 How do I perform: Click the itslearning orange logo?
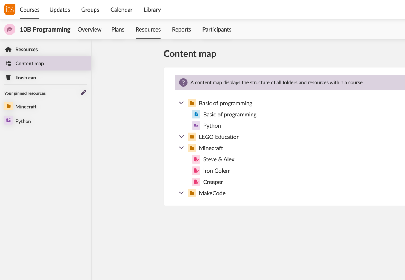click(x=10, y=9)
